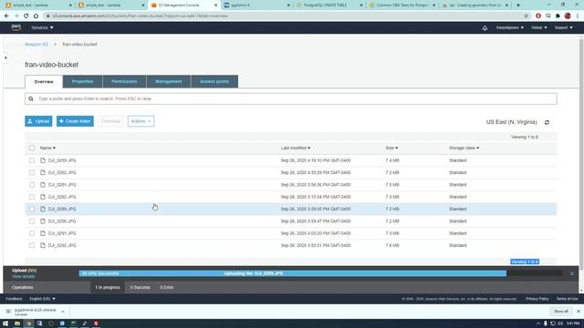Sort by Storage class column
The width and height of the screenshot is (584, 328).
point(464,148)
